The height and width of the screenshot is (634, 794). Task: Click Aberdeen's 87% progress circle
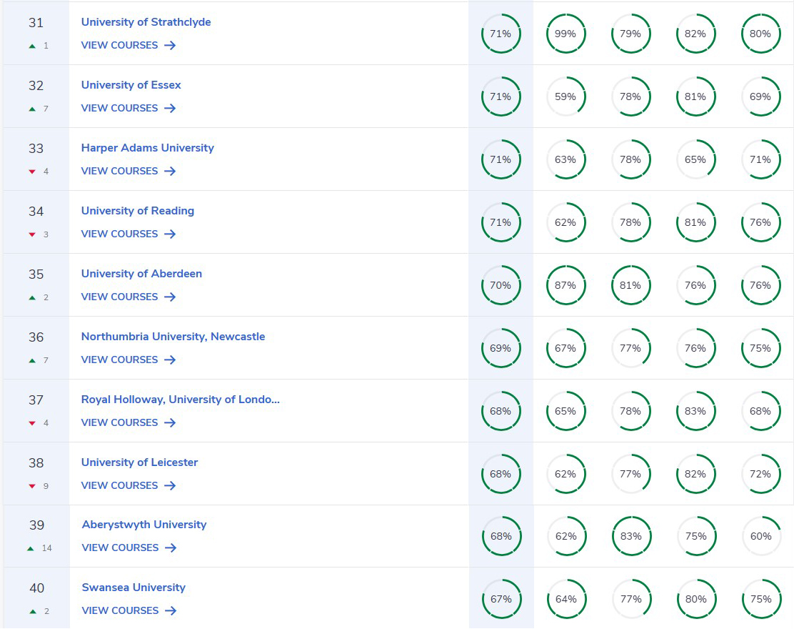coord(566,285)
